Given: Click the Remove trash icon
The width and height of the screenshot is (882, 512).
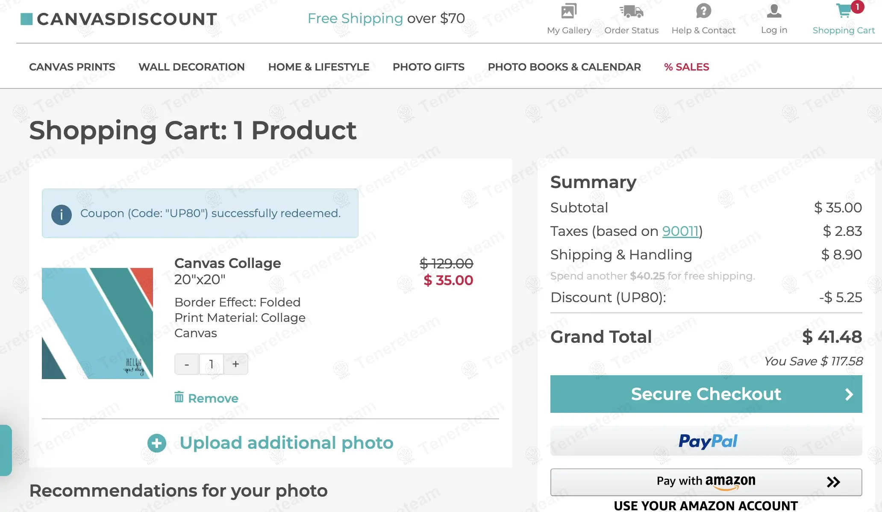Looking at the screenshot, I should point(179,397).
